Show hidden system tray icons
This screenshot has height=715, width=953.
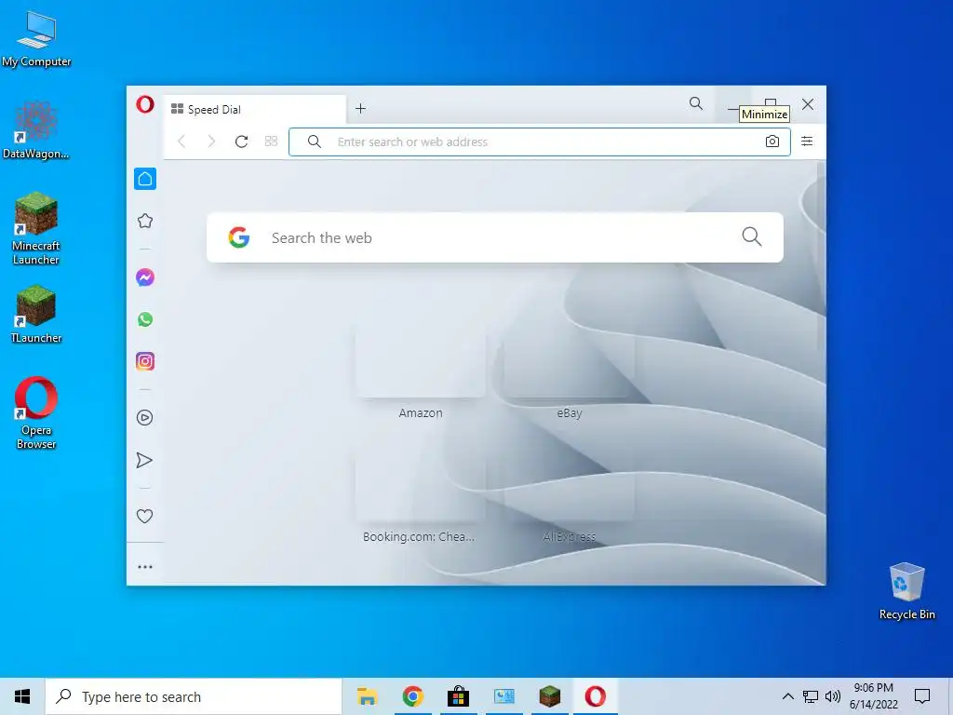coord(787,696)
